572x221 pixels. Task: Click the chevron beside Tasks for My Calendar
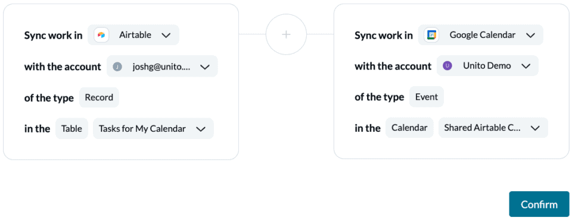[x=201, y=129]
